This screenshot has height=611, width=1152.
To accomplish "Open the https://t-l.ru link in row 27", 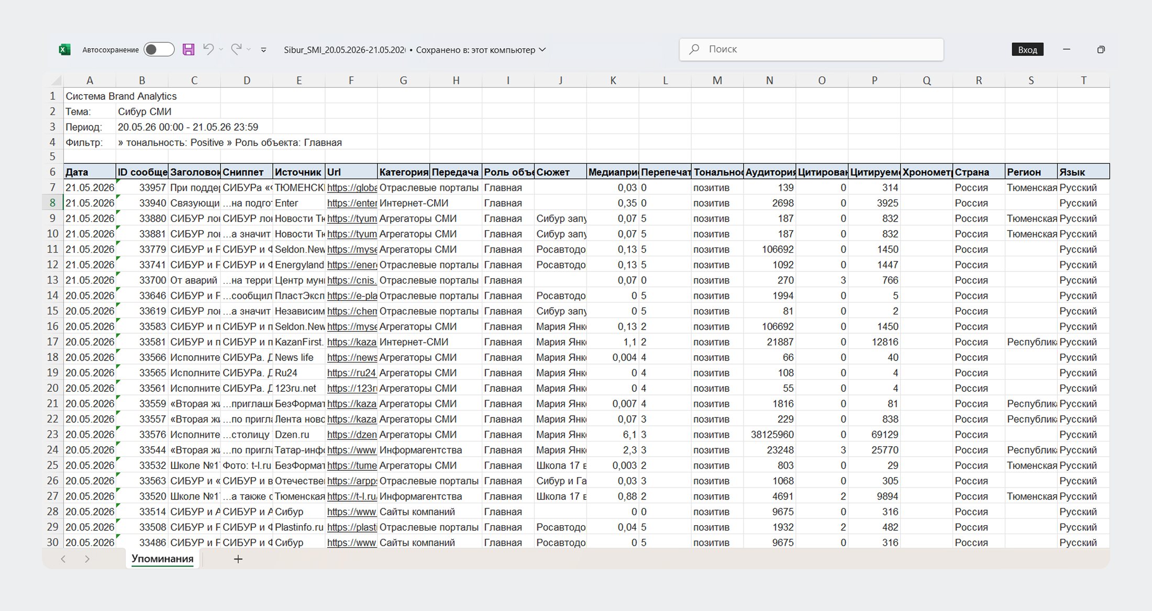I will (352, 496).
